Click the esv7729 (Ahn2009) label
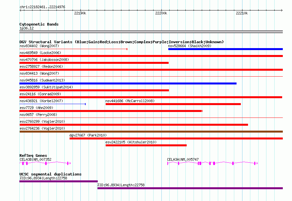This screenshot has height=201, width=292. point(36,108)
